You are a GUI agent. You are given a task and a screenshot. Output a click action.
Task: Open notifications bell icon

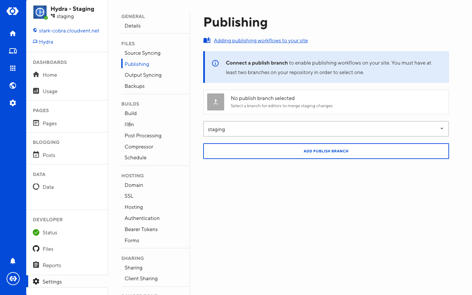click(13, 261)
